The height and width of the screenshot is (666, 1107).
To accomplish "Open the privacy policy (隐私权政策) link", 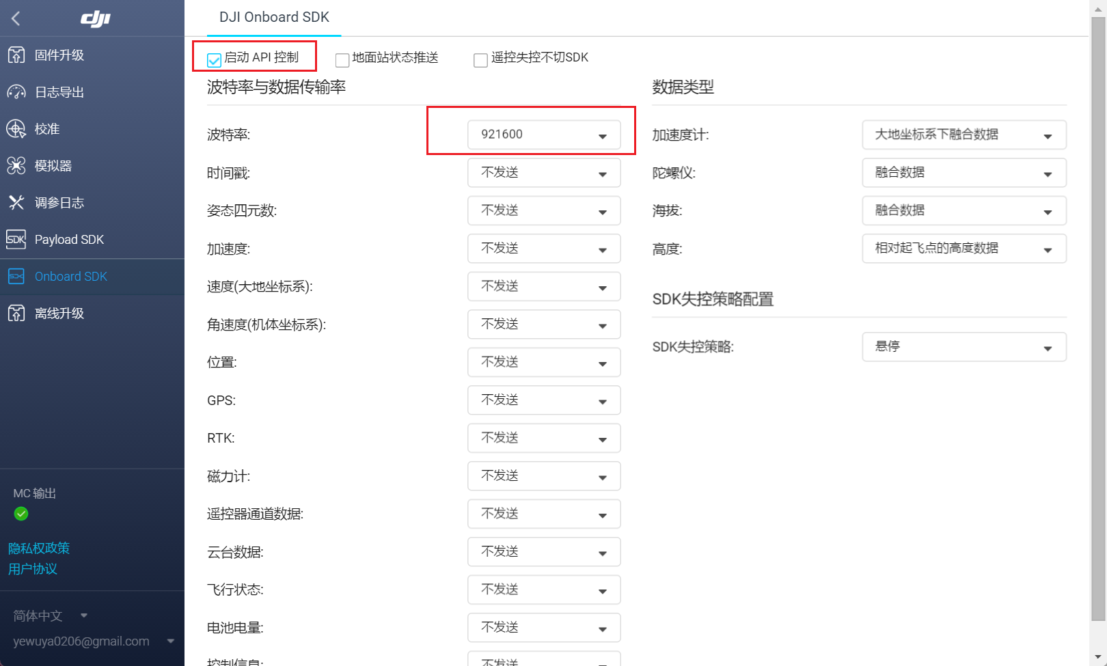I will [x=39, y=549].
